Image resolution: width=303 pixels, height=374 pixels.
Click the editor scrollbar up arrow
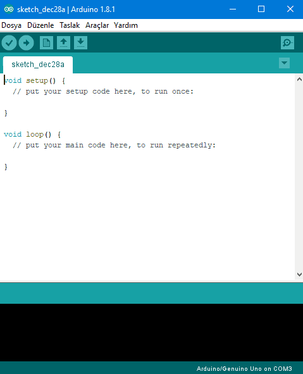[x=299, y=79]
